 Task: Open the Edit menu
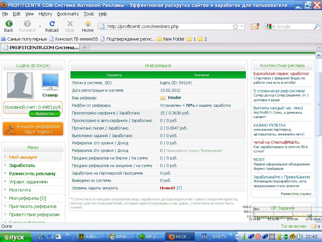[16, 14]
